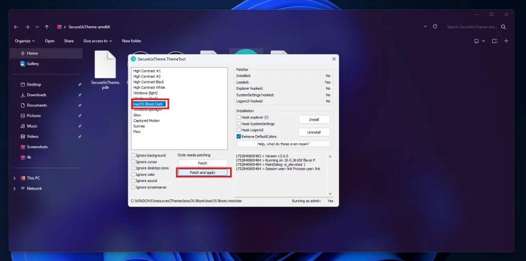Click the folder icon in address bar

pos(60,27)
